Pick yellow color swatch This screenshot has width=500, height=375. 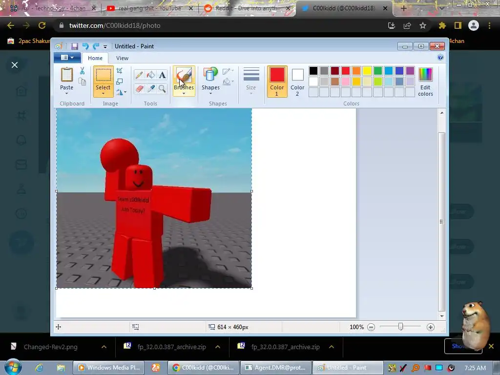click(x=367, y=70)
